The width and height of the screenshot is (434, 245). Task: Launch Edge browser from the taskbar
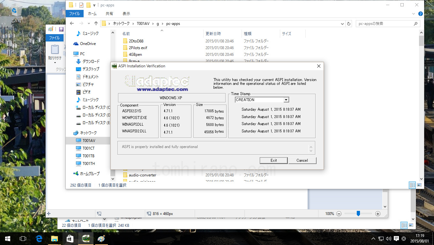pos(39,238)
